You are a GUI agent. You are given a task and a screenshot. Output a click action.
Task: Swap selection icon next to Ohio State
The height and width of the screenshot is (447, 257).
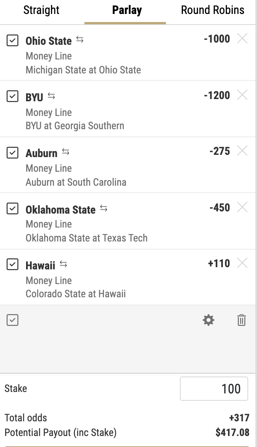(80, 40)
